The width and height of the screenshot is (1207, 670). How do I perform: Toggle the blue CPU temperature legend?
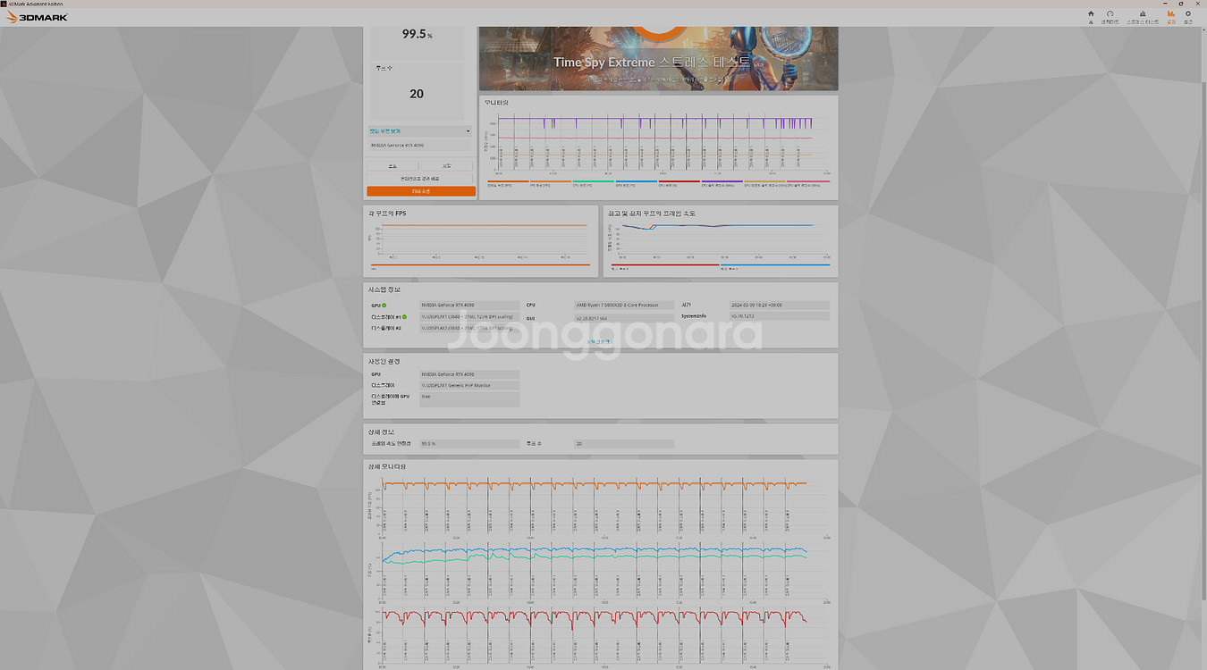pyautogui.click(x=637, y=184)
